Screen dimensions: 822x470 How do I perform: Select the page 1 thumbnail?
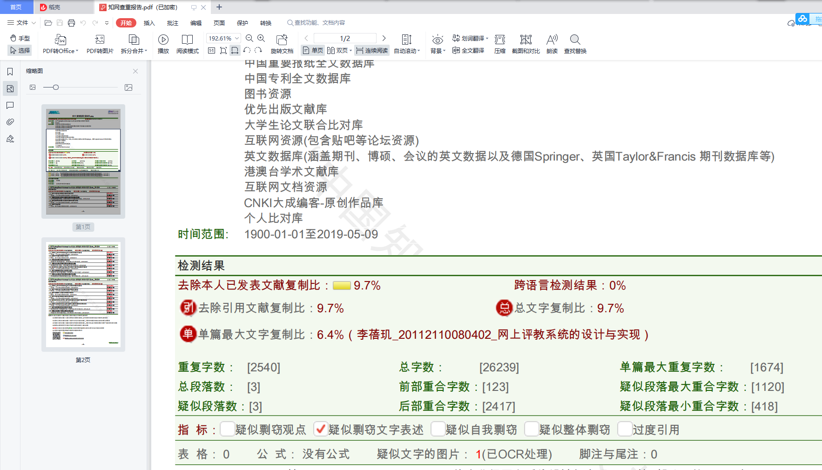click(x=83, y=161)
